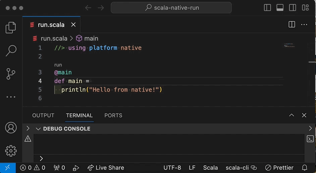Open the Search view icon
316x173 pixels.
tap(11, 50)
